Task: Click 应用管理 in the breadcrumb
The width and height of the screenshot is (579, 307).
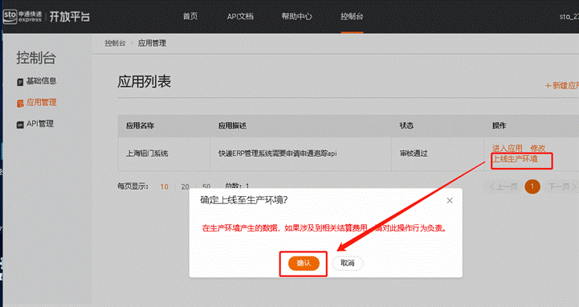Action: click(x=152, y=43)
